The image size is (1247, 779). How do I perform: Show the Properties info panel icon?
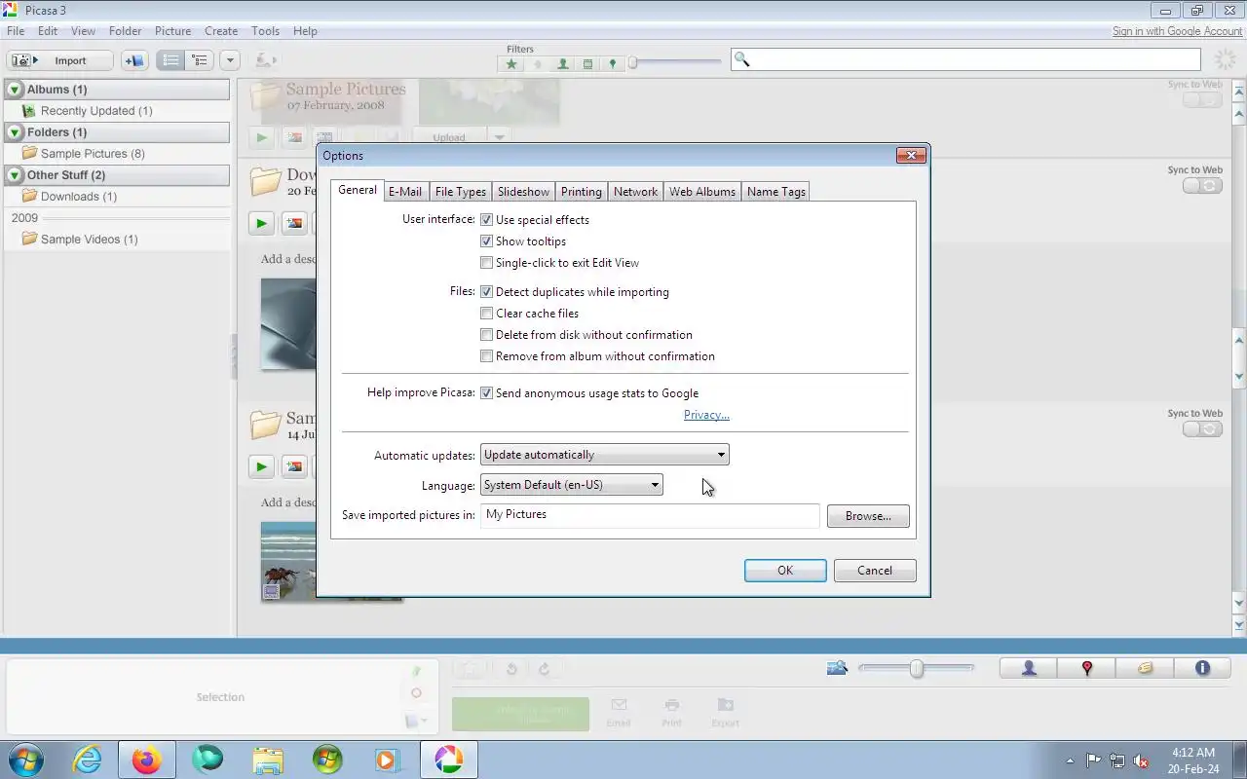click(1202, 668)
